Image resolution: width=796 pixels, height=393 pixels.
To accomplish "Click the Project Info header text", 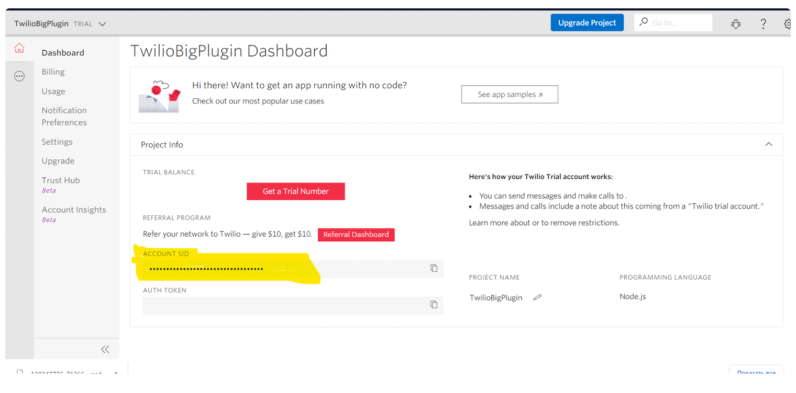I will [162, 145].
